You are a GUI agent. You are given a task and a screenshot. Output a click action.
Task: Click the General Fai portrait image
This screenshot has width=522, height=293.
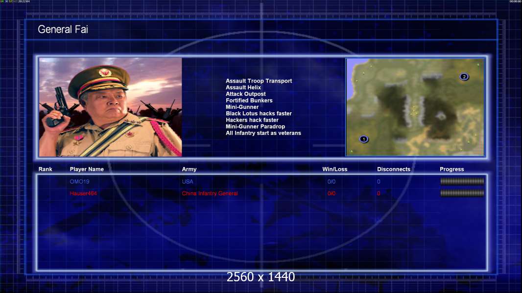111,107
